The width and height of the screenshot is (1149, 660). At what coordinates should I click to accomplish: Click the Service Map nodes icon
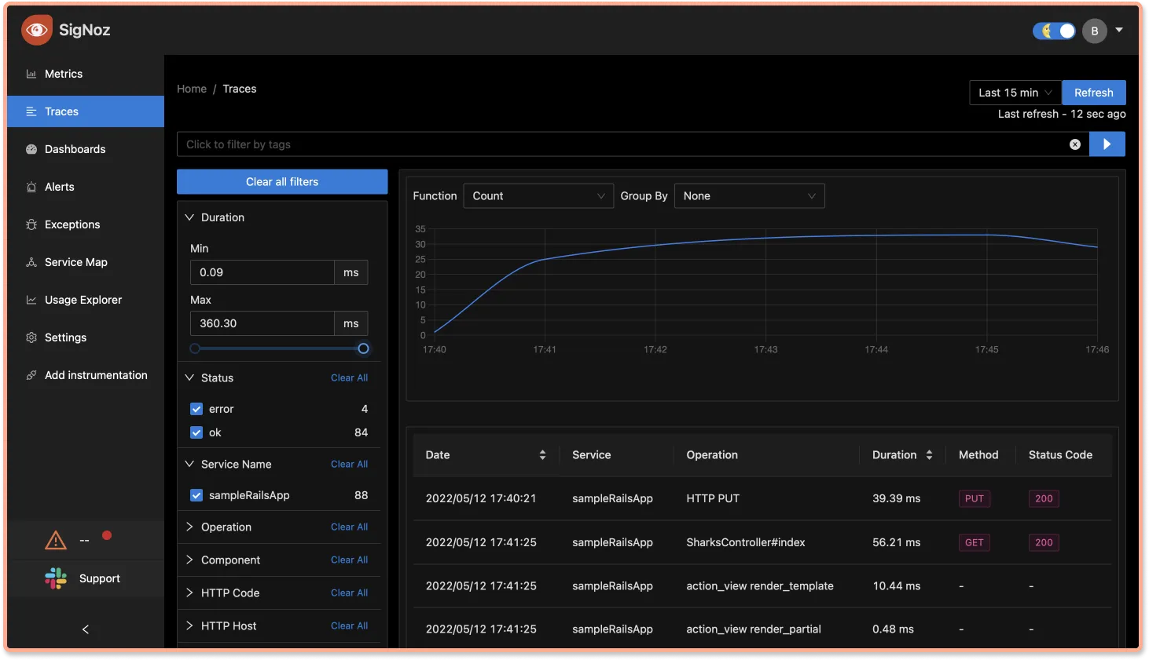tap(31, 262)
